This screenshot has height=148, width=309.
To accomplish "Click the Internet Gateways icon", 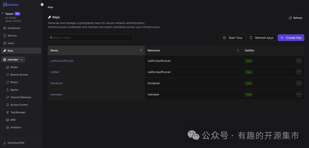I will [8, 97].
